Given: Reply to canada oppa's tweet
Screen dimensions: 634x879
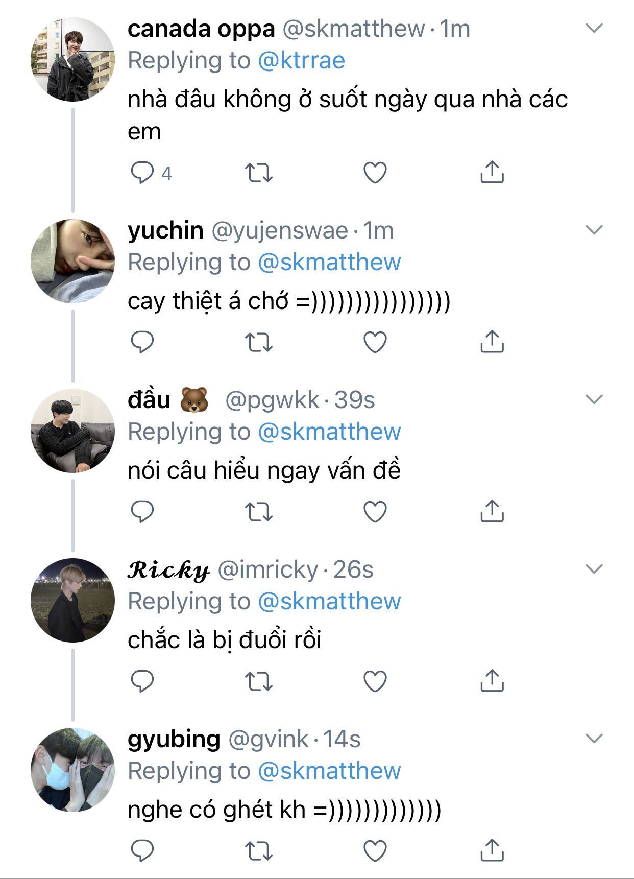Looking at the screenshot, I should point(142,173).
